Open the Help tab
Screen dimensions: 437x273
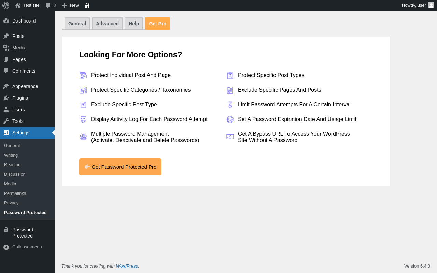(134, 24)
